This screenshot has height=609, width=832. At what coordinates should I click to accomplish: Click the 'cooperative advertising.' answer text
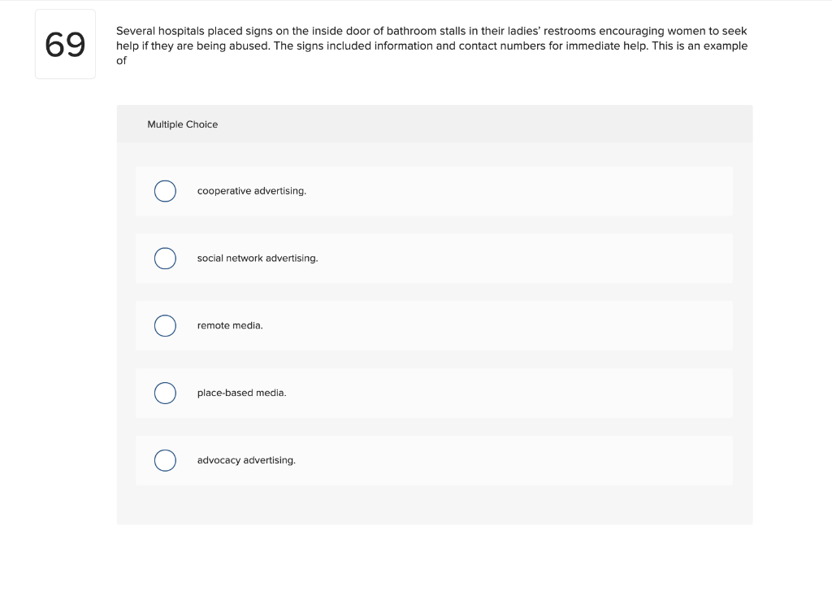pyautogui.click(x=252, y=191)
